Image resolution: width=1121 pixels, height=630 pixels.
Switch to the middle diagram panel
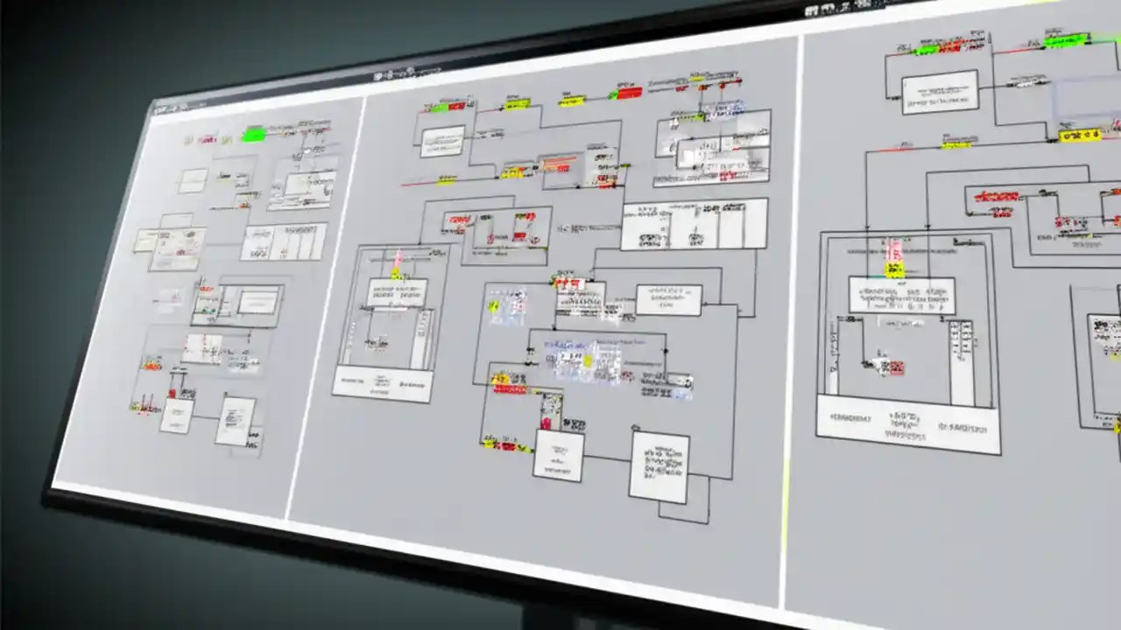point(569,306)
